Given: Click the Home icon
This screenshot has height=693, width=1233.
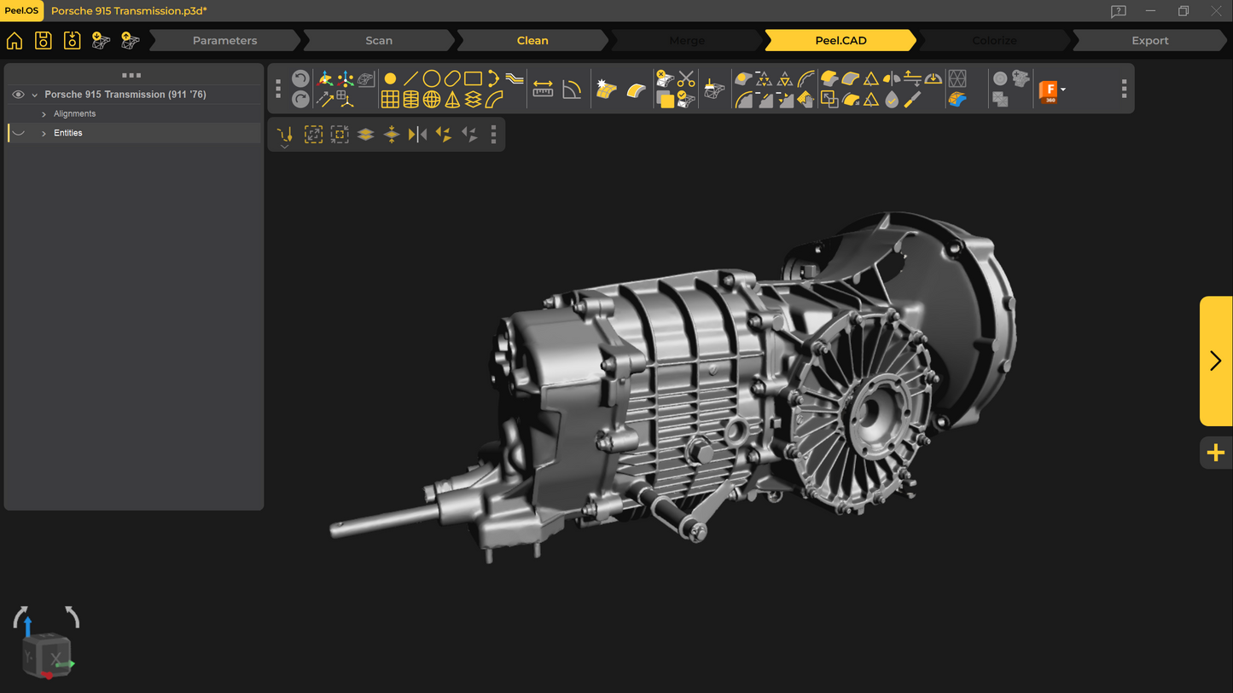Looking at the screenshot, I should coord(15,41).
